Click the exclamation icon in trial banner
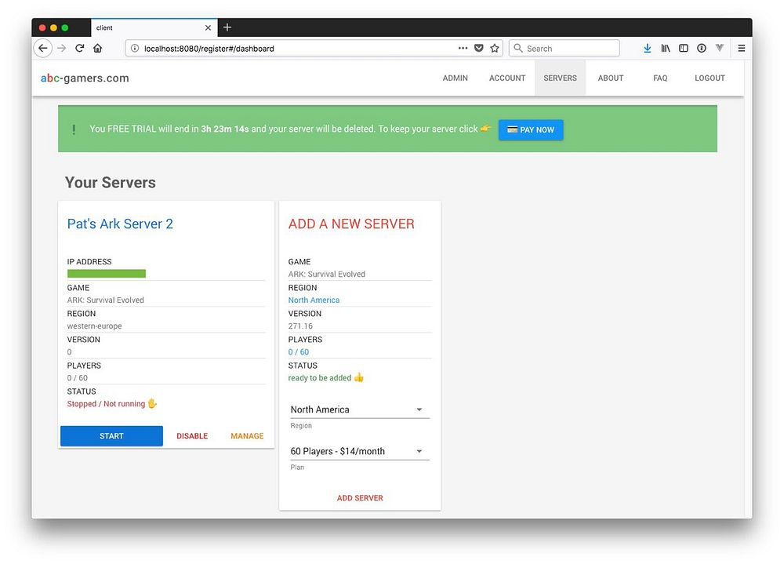Image resolution: width=784 pixels, height=564 pixels. click(74, 129)
